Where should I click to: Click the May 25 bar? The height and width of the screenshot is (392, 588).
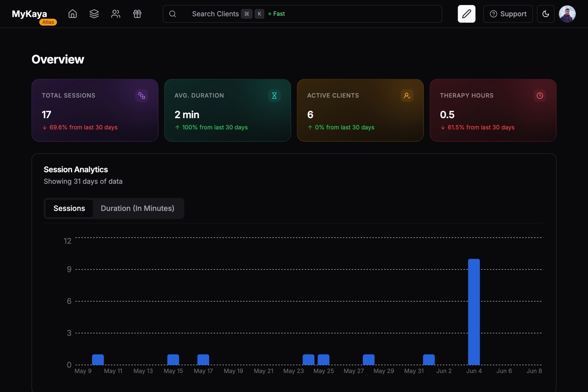coord(323,360)
